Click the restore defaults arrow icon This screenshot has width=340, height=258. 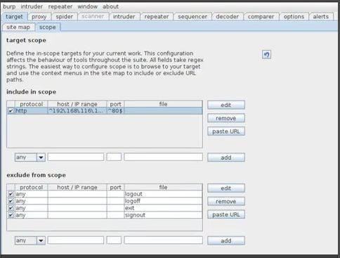(x=266, y=55)
